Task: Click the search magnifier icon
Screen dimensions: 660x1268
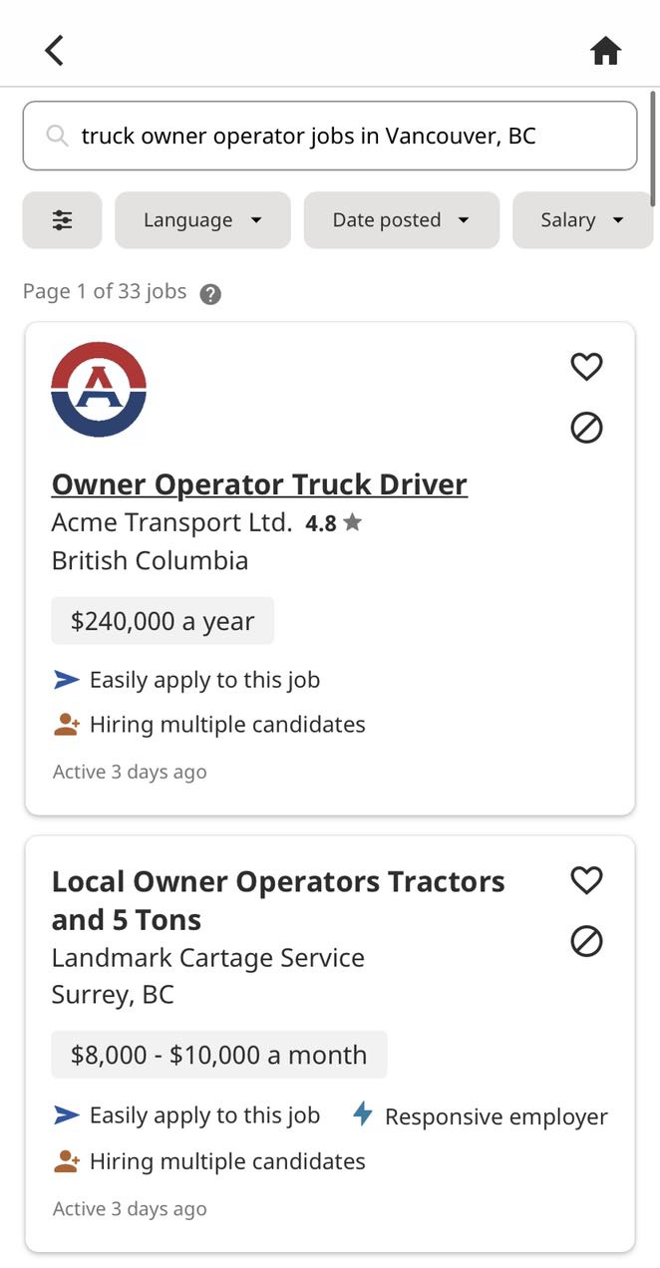Action: pyautogui.click(x=58, y=136)
